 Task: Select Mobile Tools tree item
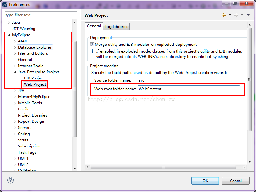(x=30, y=103)
